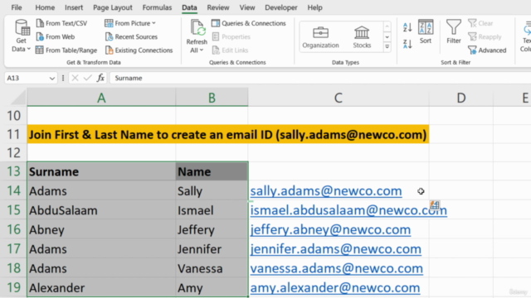This screenshot has height=298, width=531.
Task: Open amy.alexander@newco.com link
Action: point(335,288)
